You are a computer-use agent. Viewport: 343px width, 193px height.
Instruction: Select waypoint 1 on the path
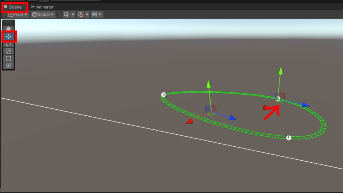(288, 138)
